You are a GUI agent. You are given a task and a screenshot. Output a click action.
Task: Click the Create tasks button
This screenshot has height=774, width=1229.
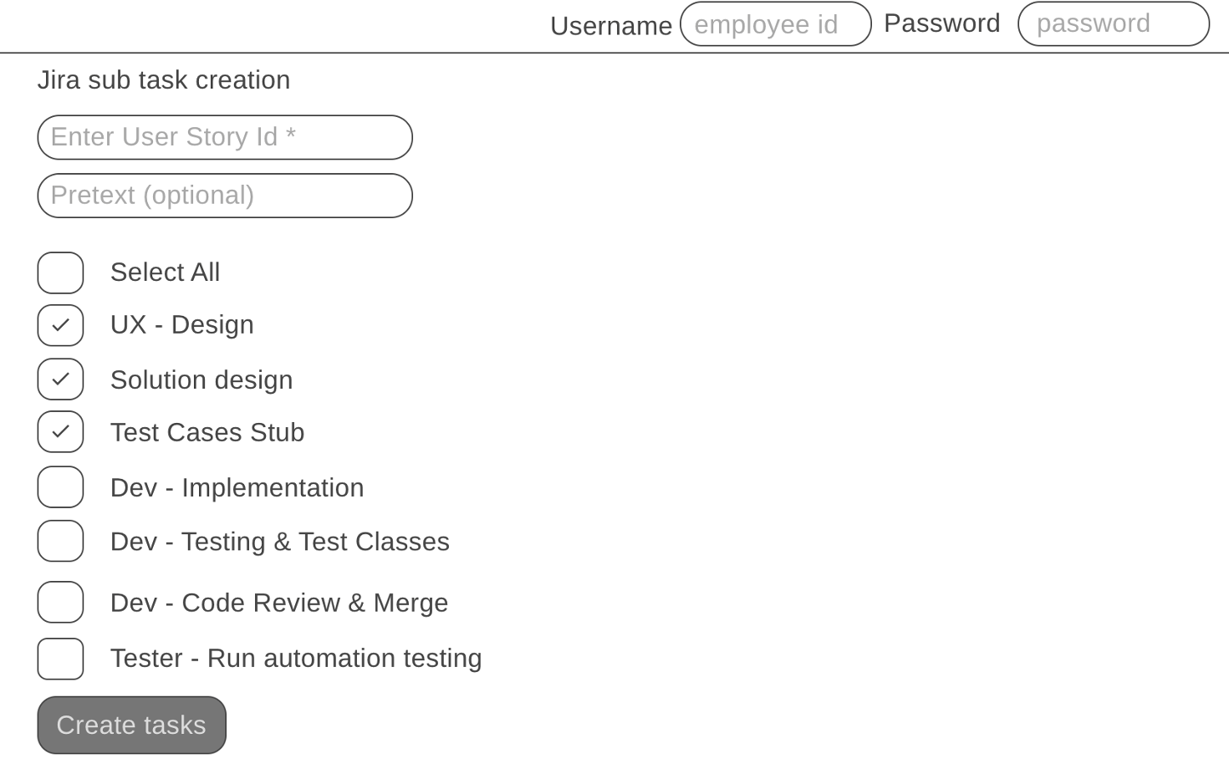coord(131,724)
